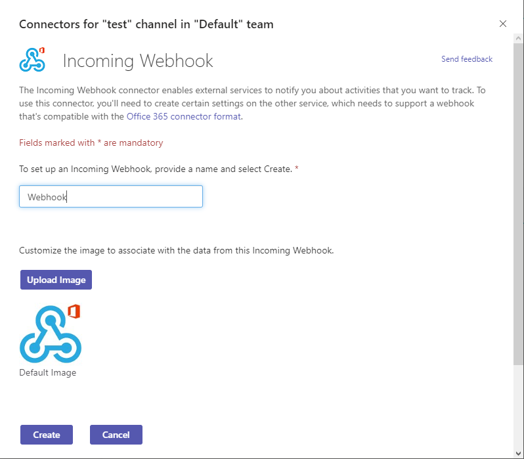Click the dialog title mentioning "test" channel
The width and height of the screenshot is (524, 459).
click(x=146, y=24)
